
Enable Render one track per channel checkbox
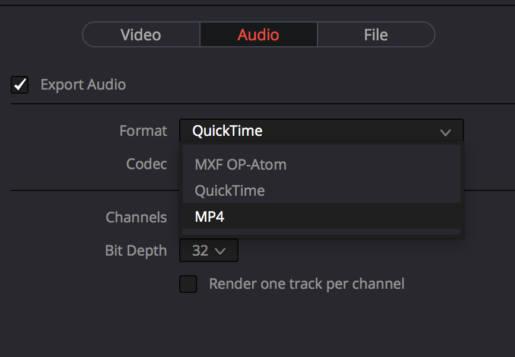[x=188, y=284]
